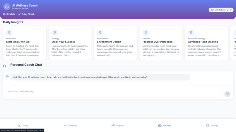
Task: Click the Foundation category label
Action: tap(11, 38)
